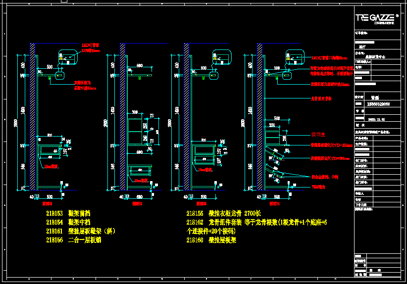Select the red 装饰盒 annotation
The width and height of the screenshot is (407, 284).
pos(318,135)
